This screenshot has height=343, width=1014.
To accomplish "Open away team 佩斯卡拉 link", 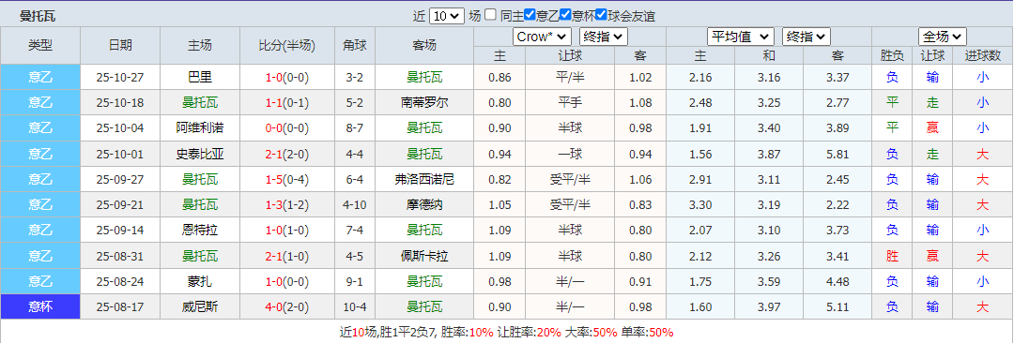I will [424, 257].
